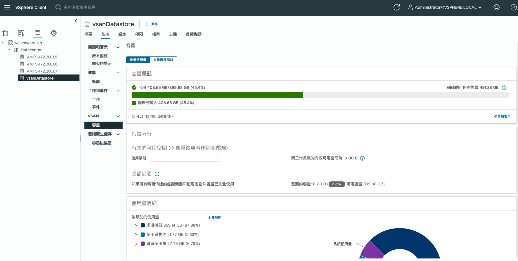Click the green 實際已寫入 legend swatch
Viewport: 518px width, 261px height.
134,103
